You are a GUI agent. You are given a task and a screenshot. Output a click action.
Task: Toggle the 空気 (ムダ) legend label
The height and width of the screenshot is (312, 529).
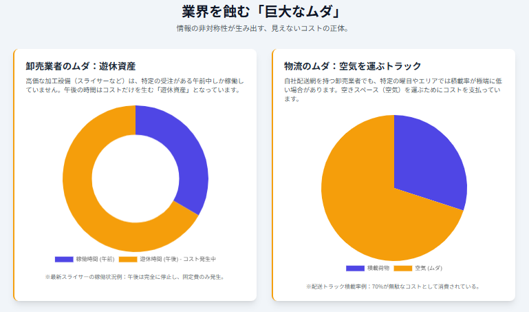click(x=429, y=268)
